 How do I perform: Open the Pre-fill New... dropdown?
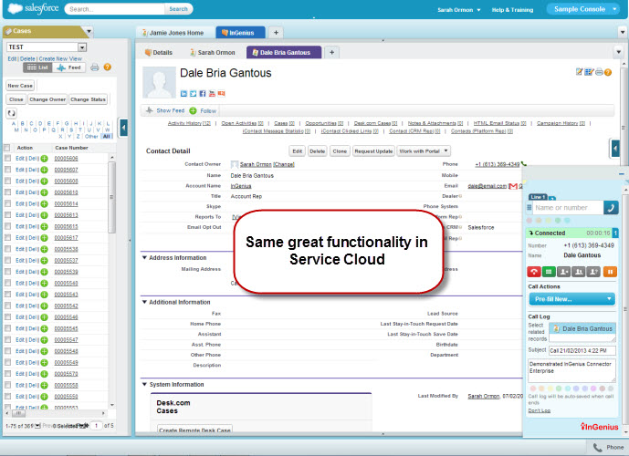[x=572, y=299]
